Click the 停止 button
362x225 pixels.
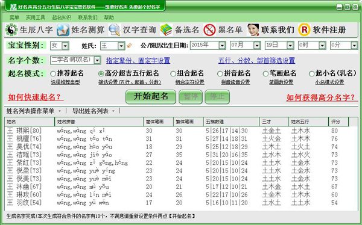pyautogui.click(x=217, y=97)
